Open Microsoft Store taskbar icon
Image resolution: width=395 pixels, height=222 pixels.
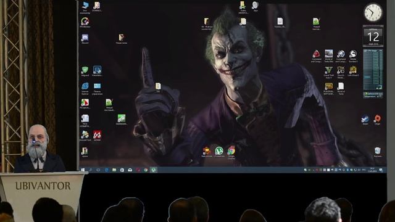(x=122, y=170)
